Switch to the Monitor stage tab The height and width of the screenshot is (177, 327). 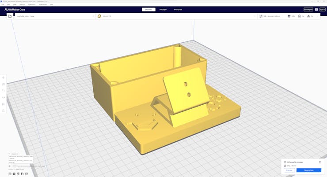(x=178, y=10)
